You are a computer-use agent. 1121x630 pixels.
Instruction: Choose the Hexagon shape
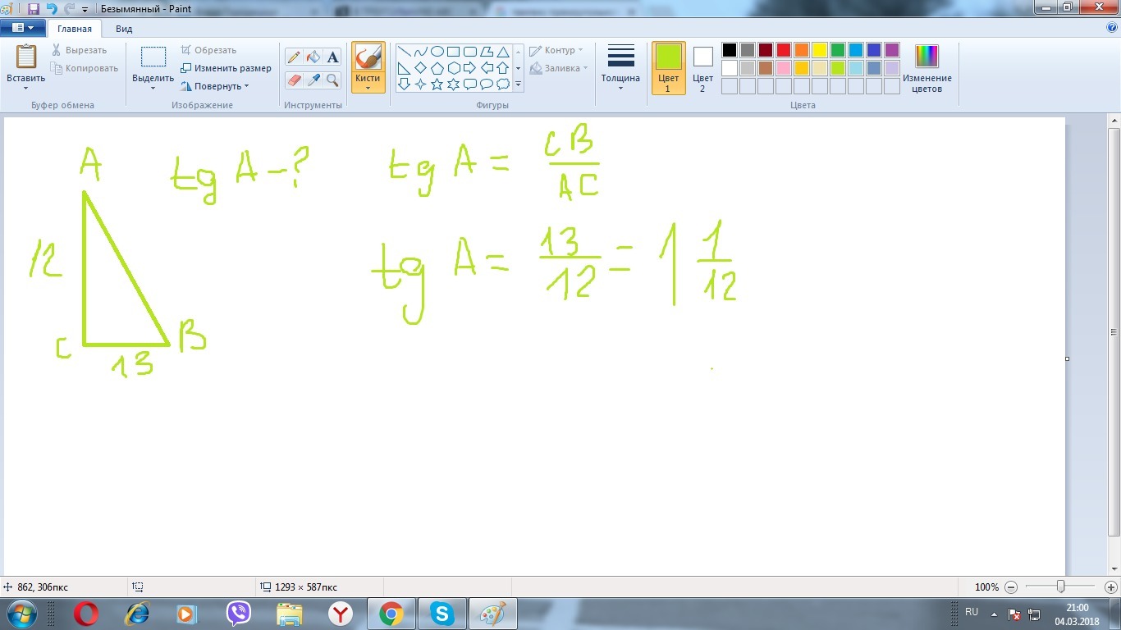point(454,68)
